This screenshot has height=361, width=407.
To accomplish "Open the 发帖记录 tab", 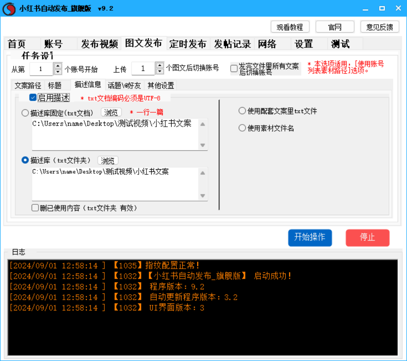I will pos(232,44).
